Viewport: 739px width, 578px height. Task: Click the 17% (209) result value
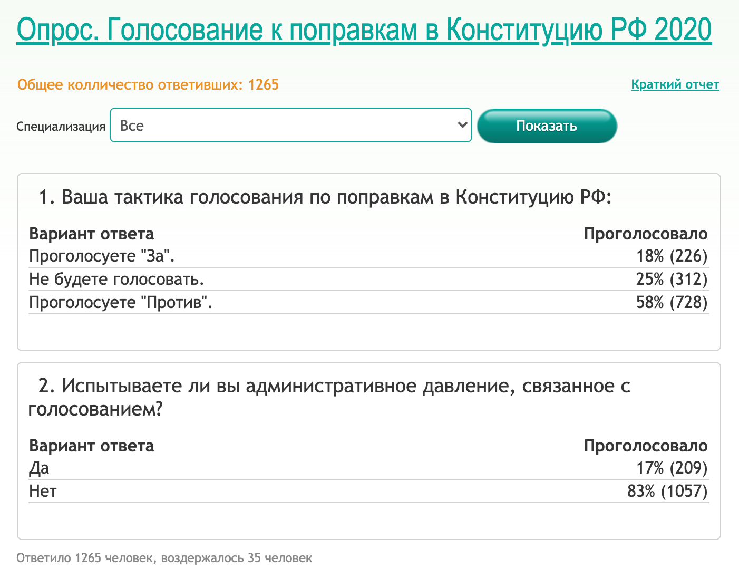tap(672, 468)
